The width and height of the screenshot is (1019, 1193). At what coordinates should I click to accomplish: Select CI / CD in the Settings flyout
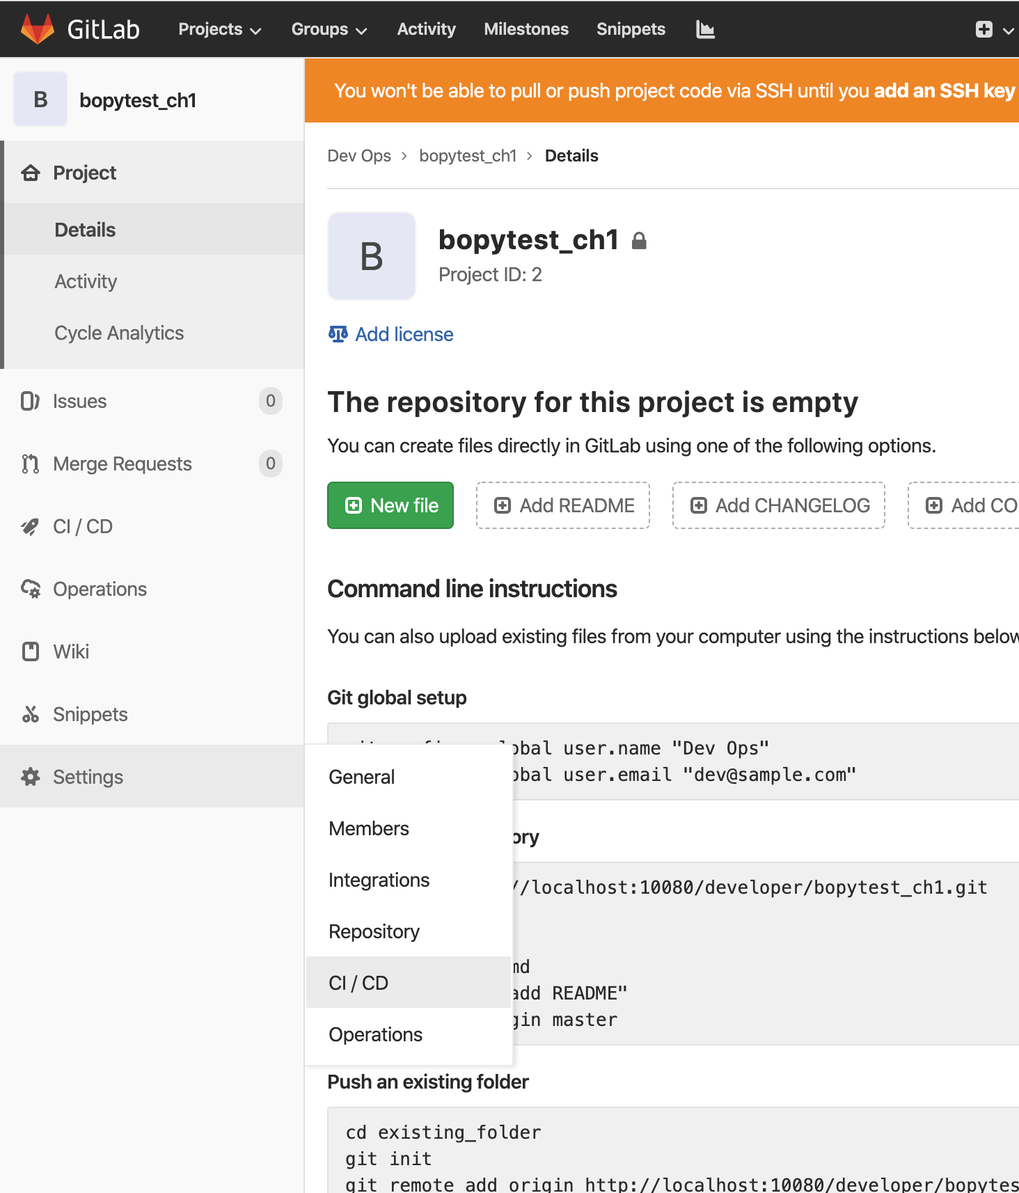[409, 983]
